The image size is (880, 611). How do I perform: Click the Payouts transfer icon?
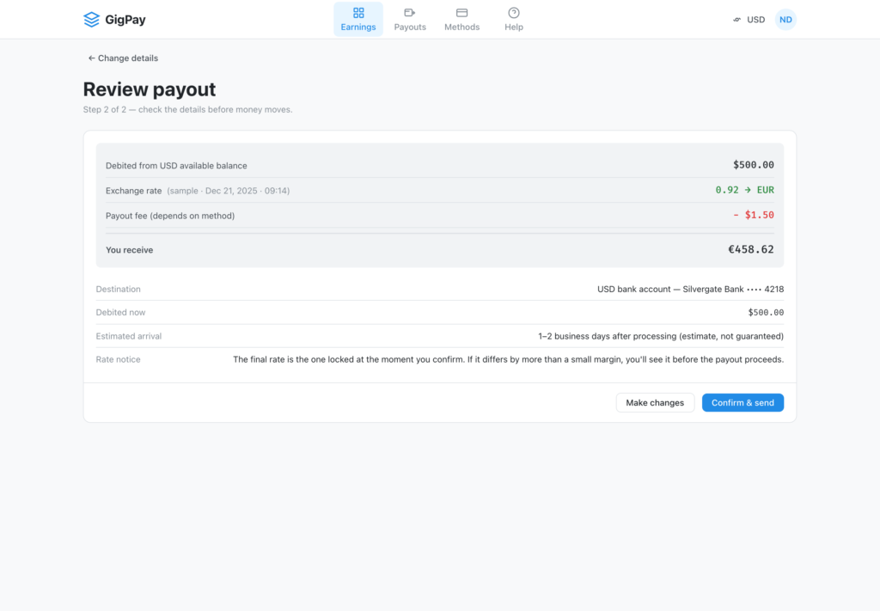coord(410,13)
